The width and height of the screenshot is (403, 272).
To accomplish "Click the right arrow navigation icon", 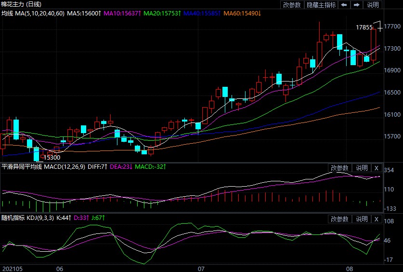I will [x=356, y=5].
